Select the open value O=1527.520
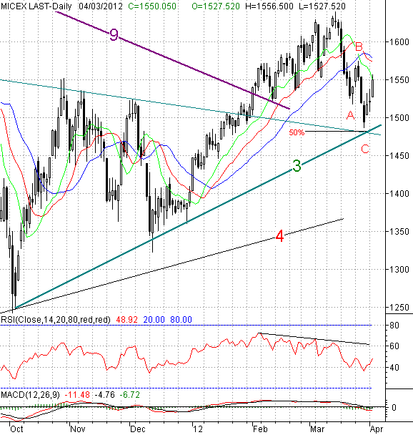Screen dimensions: 413x435 (216, 6)
